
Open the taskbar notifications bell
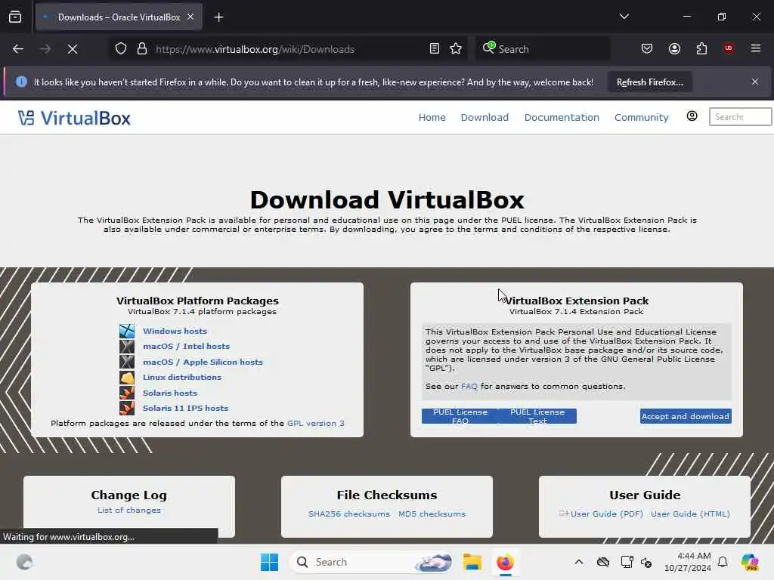pyautogui.click(x=723, y=562)
